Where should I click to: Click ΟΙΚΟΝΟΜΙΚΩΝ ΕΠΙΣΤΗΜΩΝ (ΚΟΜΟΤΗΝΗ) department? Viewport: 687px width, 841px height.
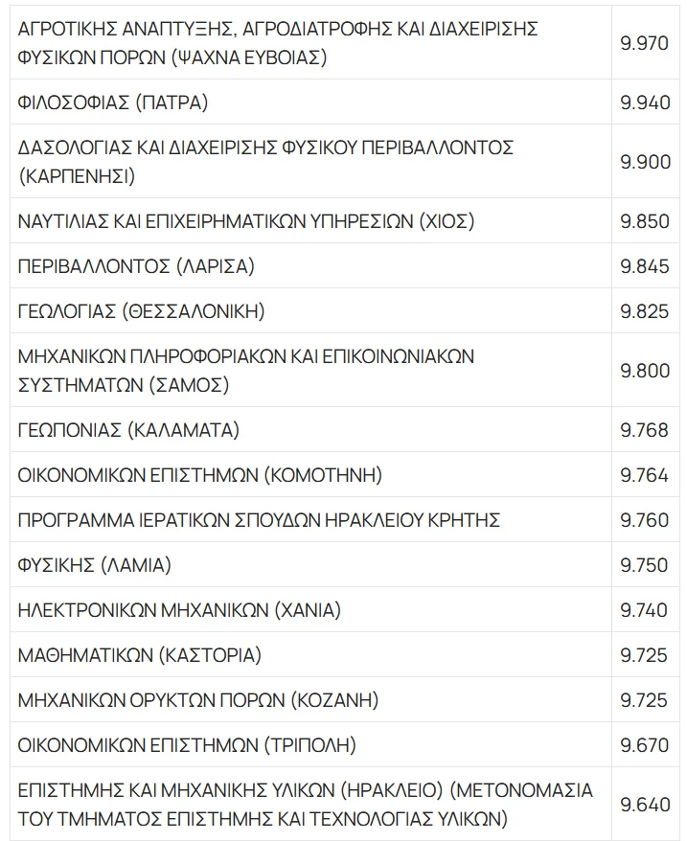pos(200,475)
